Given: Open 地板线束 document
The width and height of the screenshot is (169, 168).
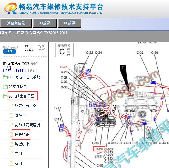Looking at the screenshot, I should [22, 144].
